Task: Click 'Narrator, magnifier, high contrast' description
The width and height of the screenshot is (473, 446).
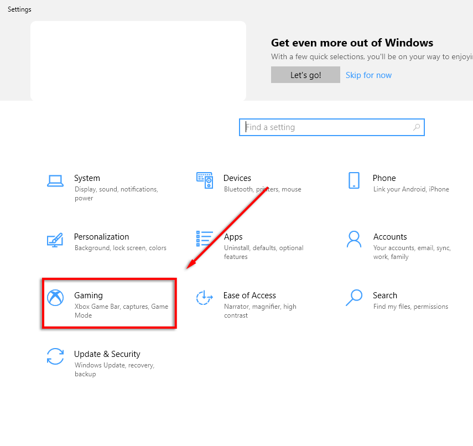Action: [260, 311]
